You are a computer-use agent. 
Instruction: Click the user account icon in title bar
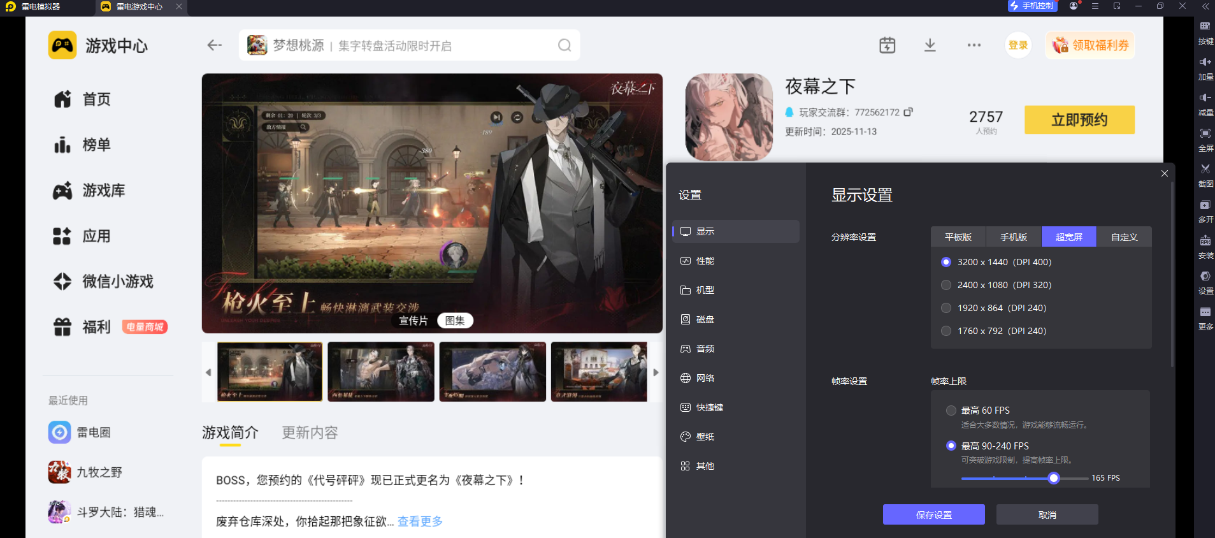click(x=1074, y=6)
